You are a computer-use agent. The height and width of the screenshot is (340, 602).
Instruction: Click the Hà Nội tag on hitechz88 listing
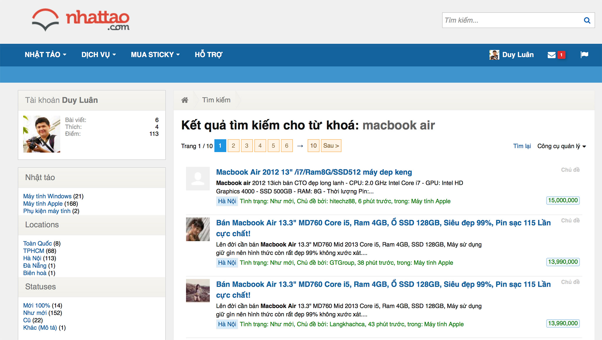tap(227, 201)
